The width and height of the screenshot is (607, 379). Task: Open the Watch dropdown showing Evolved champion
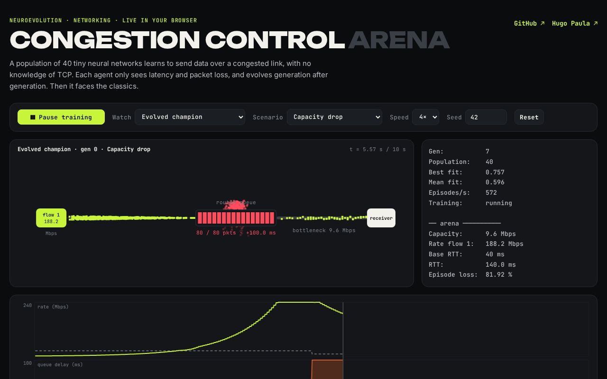[x=190, y=117]
